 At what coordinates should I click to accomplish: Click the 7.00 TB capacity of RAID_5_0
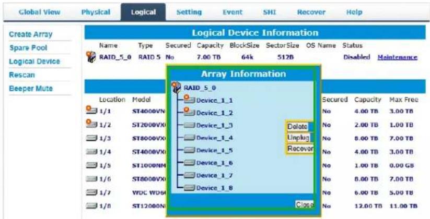pos(208,57)
